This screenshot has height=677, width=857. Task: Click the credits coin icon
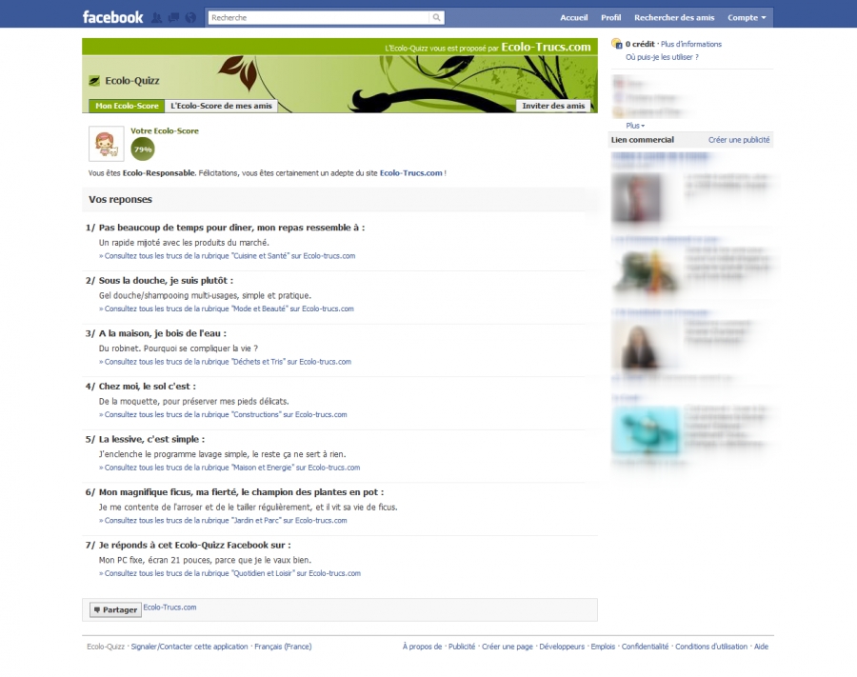(616, 44)
